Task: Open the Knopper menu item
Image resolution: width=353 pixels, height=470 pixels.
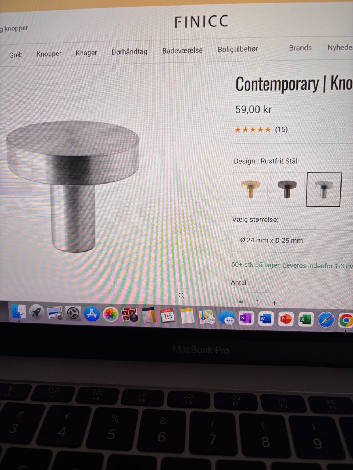Action: pyautogui.click(x=49, y=54)
